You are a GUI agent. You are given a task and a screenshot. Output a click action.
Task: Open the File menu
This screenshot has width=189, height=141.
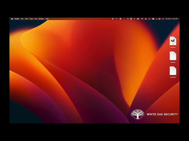[22, 19]
